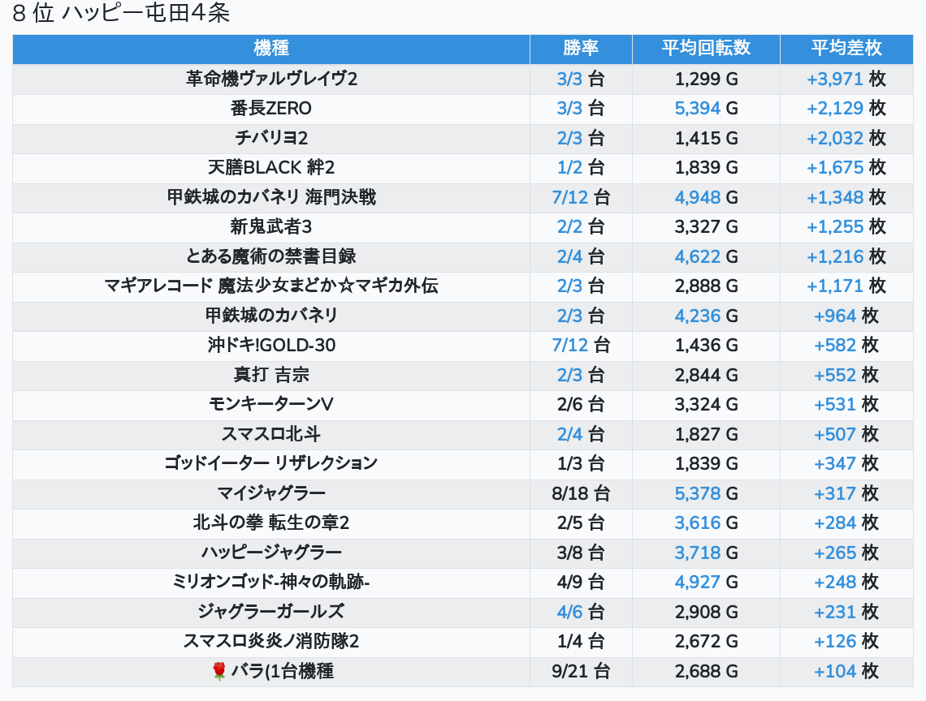
Task: Select ジャグラーガールズ machine name
Action: [x=271, y=612]
